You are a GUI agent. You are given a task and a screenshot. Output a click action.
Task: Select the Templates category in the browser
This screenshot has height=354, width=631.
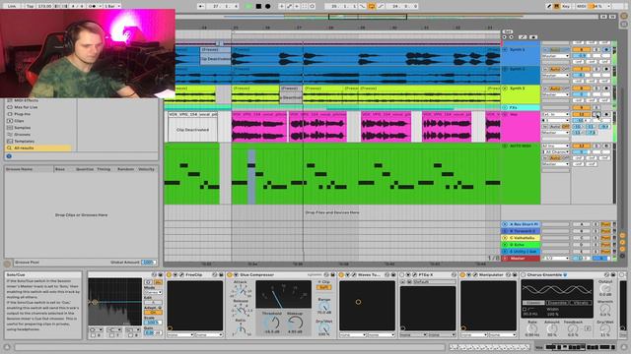pos(24,142)
